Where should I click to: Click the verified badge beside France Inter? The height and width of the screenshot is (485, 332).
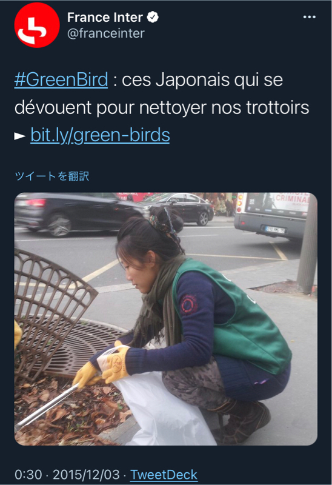click(153, 17)
